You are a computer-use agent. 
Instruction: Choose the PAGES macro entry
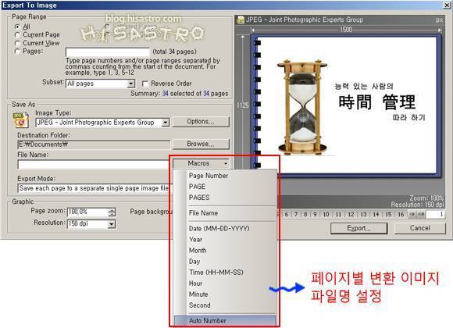(199, 198)
